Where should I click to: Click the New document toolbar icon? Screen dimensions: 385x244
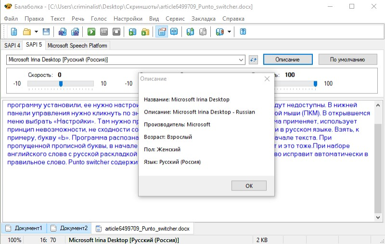(x=14, y=32)
